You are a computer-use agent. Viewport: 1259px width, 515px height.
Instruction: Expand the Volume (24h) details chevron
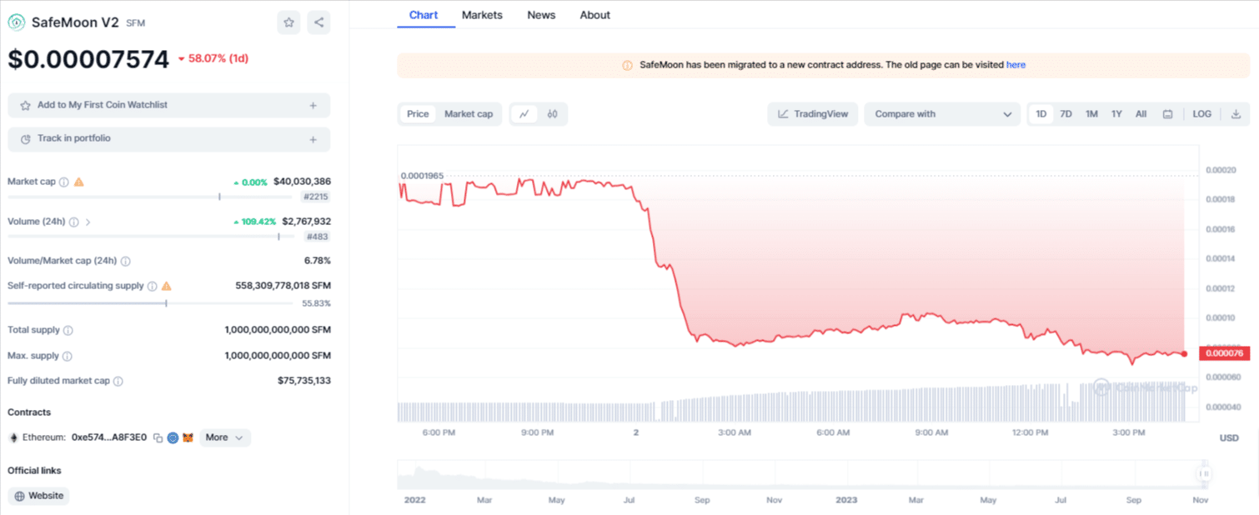tap(88, 222)
